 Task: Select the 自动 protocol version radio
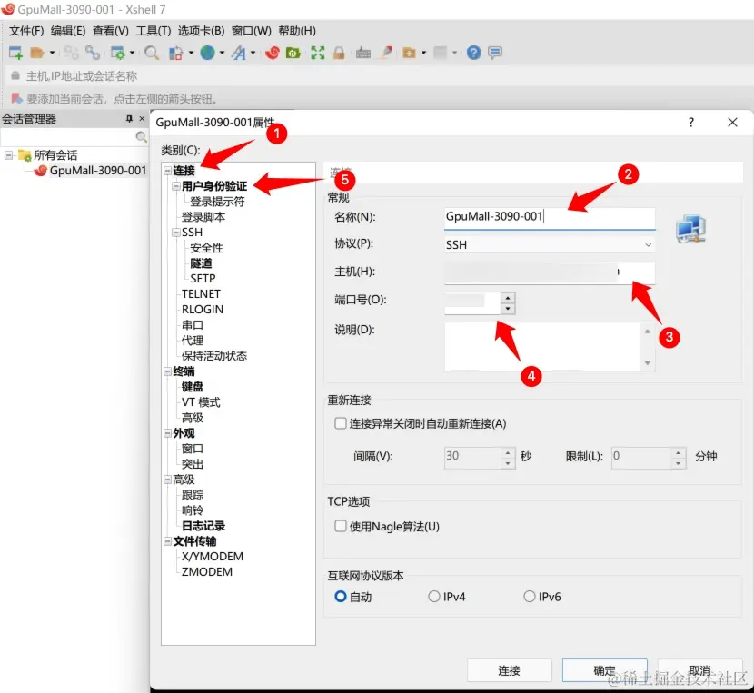click(341, 597)
